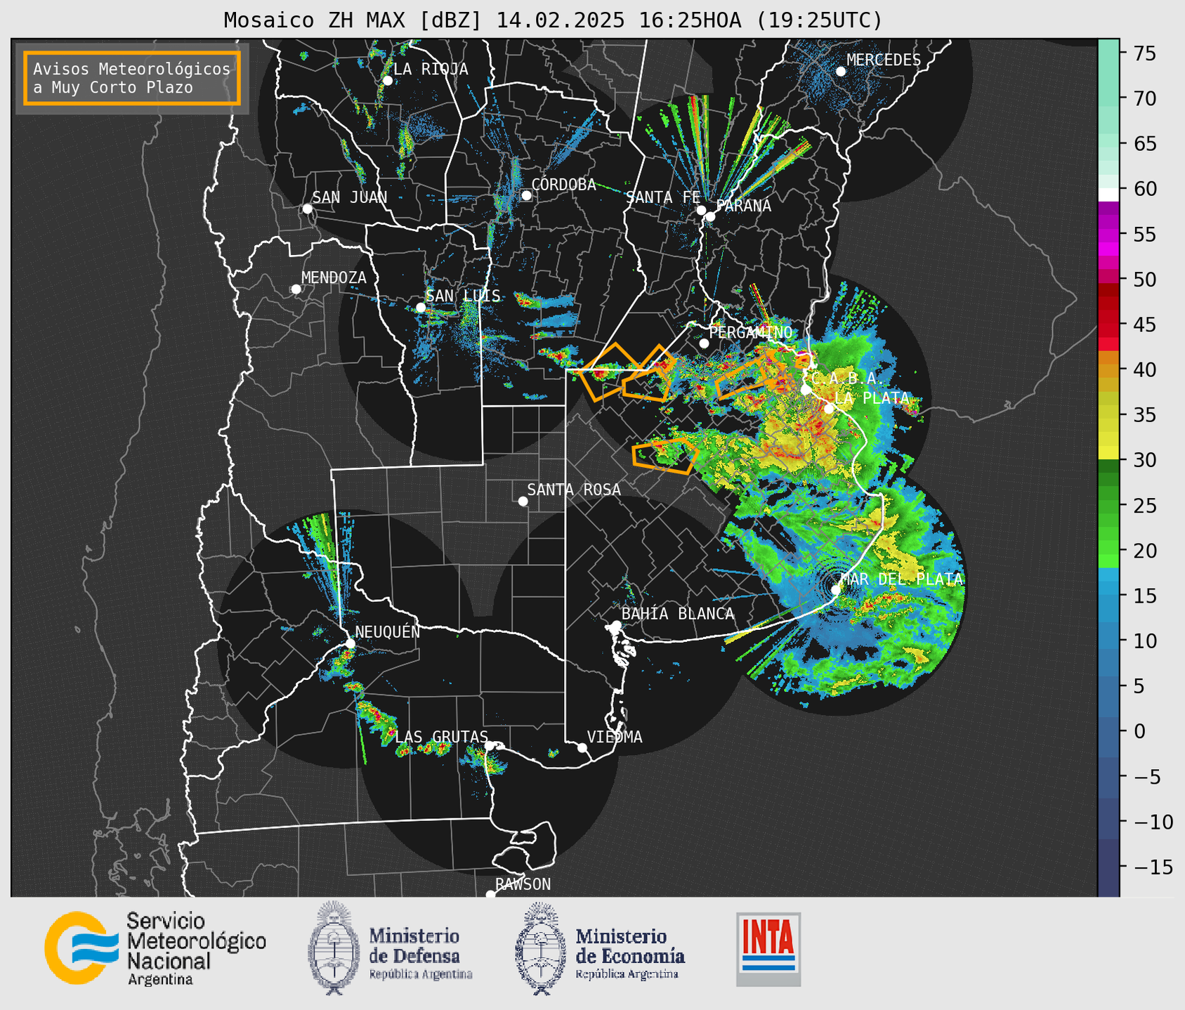Click the LAS GRUTAS city label
Viewport: 1185px width, 1010px height.
pos(441,737)
